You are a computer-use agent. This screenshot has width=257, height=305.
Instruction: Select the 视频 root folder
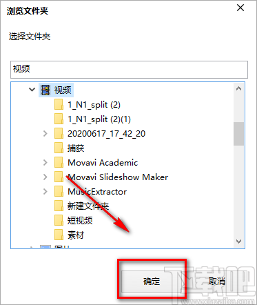[x=63, y=90]
